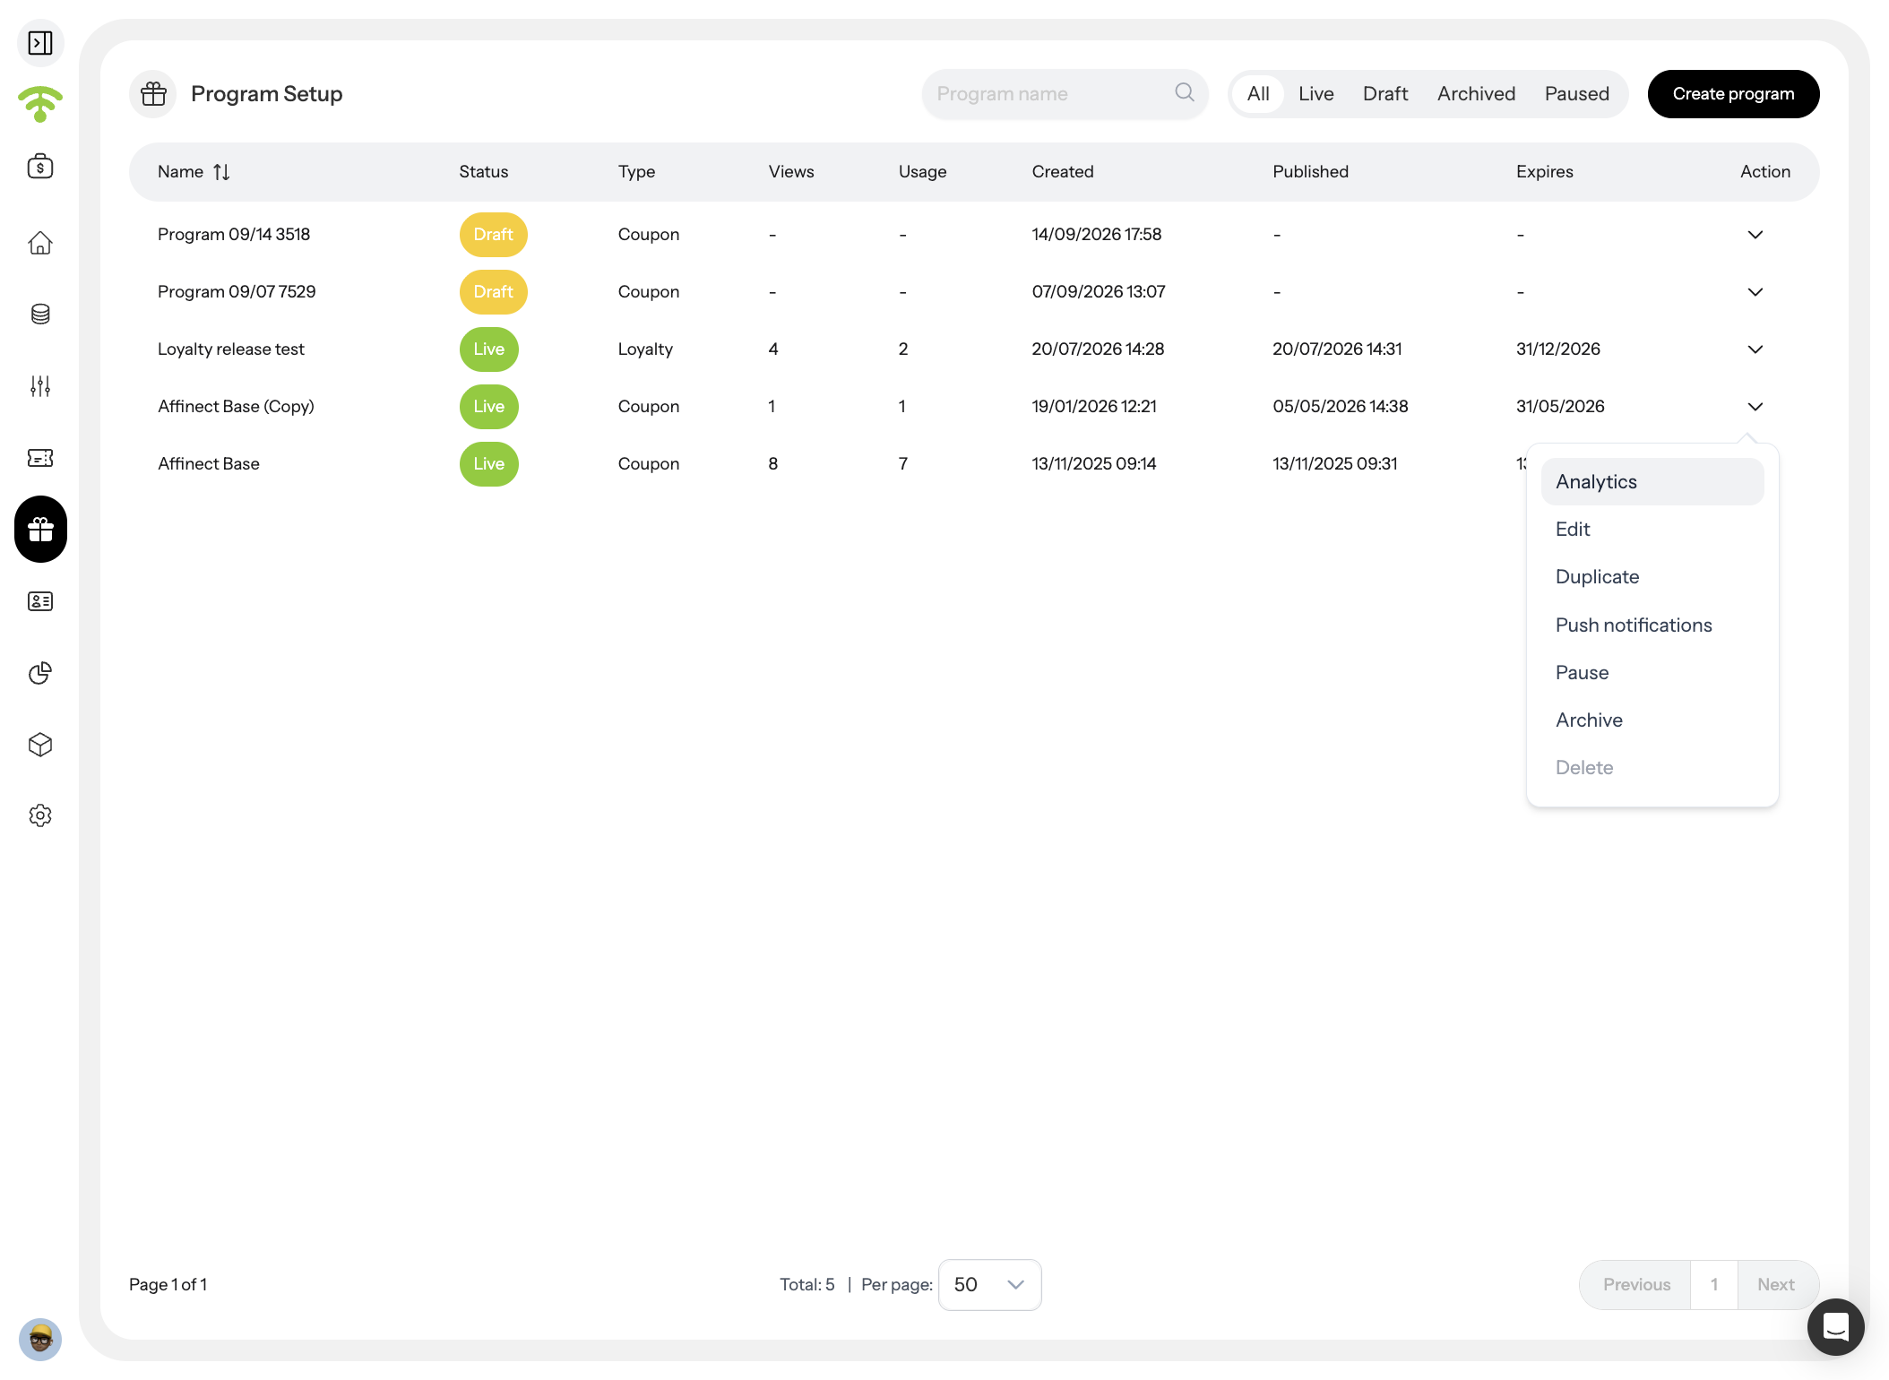Image resolution: width=1889 pixels, height=1380 pixels.
Task: Click the Type column header
Action: [637, 172]
